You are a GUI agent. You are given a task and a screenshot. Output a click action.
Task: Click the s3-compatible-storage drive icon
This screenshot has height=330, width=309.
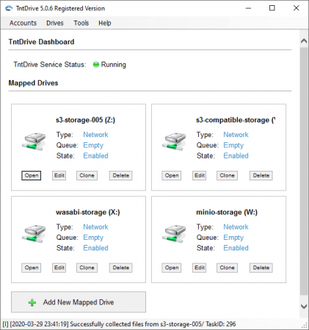(174, 142)
